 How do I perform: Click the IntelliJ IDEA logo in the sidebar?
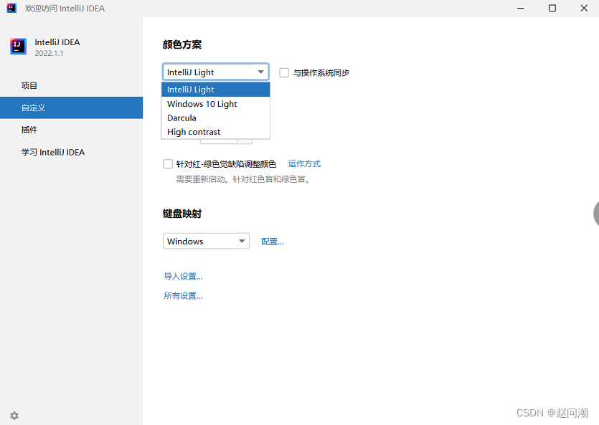click(x=18, y=47)
